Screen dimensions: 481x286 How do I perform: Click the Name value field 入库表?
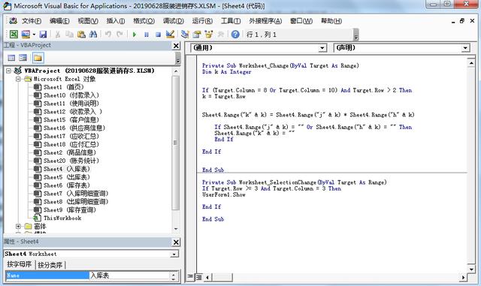[x=129, y=275]
